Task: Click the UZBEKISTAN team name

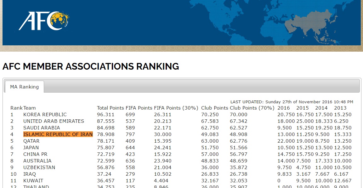Action: click(39, 168)
